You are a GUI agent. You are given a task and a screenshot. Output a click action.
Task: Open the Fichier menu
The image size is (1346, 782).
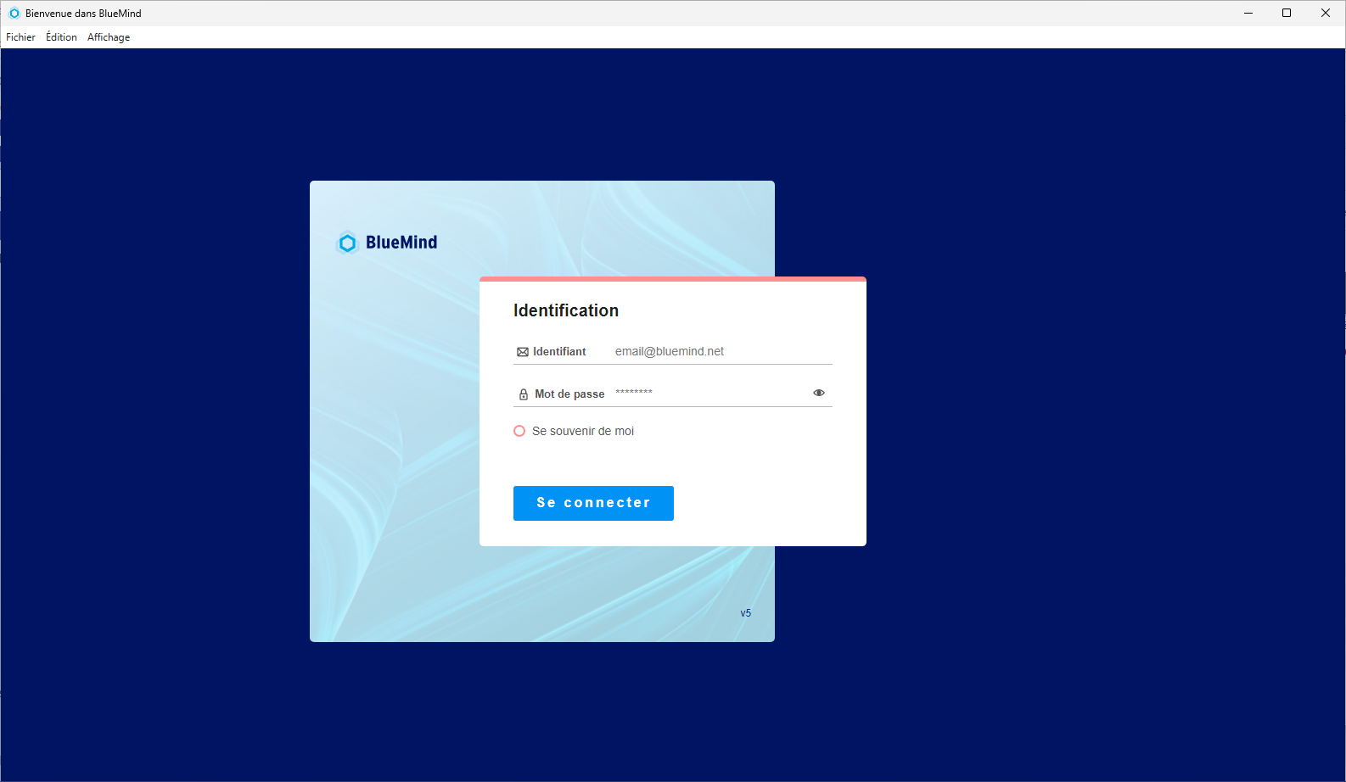(x=20, y=37)
